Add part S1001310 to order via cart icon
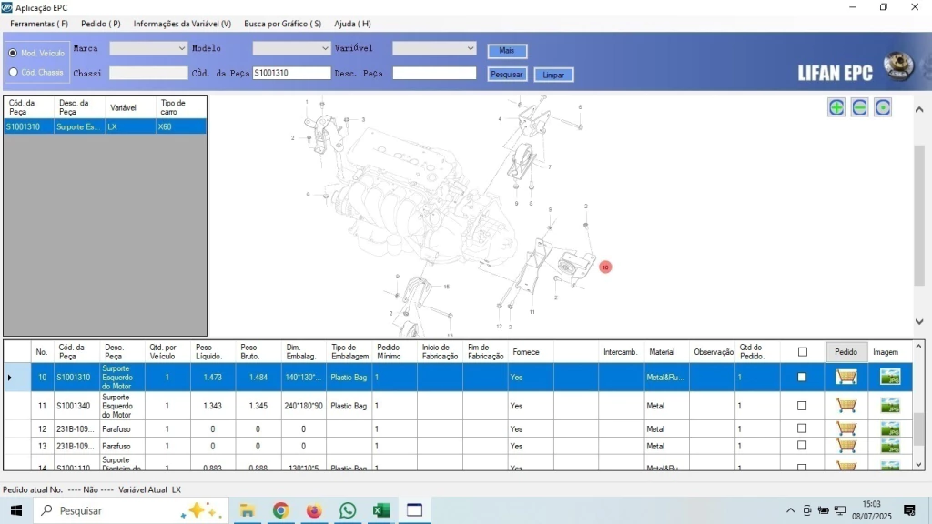The image size is (932, 524). pyautogui.click(x=846, y=377)
